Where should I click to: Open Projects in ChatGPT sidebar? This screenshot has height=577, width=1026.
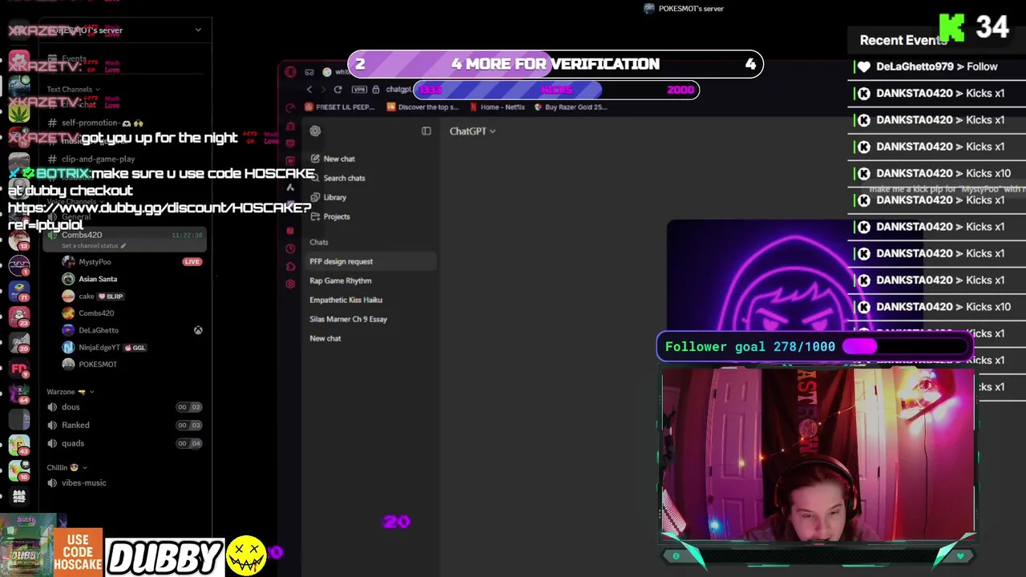(330, 216)
